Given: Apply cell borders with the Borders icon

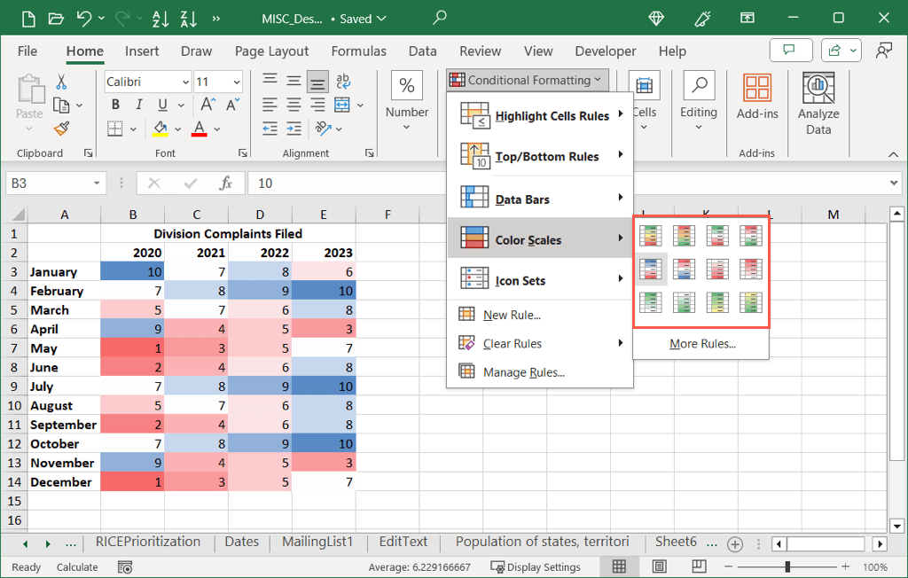Looking at the screenshot, I should click(115, 129).
